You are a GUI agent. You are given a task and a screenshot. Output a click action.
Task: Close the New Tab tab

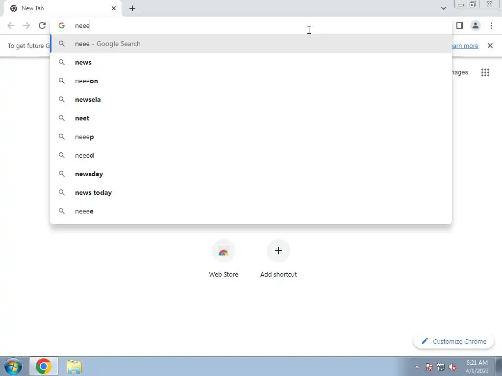coord(114,8)
